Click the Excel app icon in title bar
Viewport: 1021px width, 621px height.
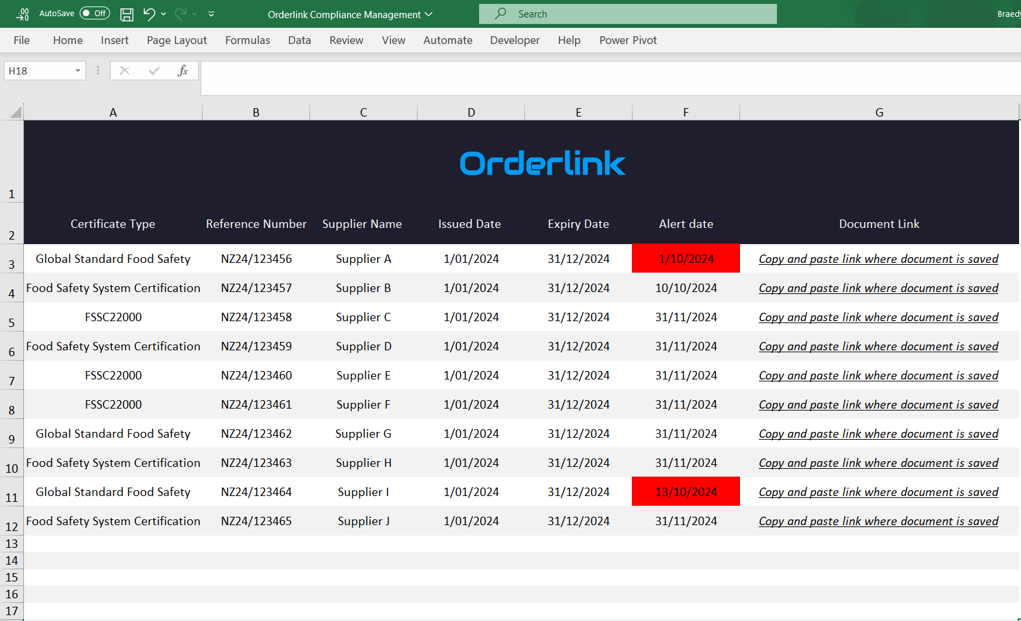point(23,14)
